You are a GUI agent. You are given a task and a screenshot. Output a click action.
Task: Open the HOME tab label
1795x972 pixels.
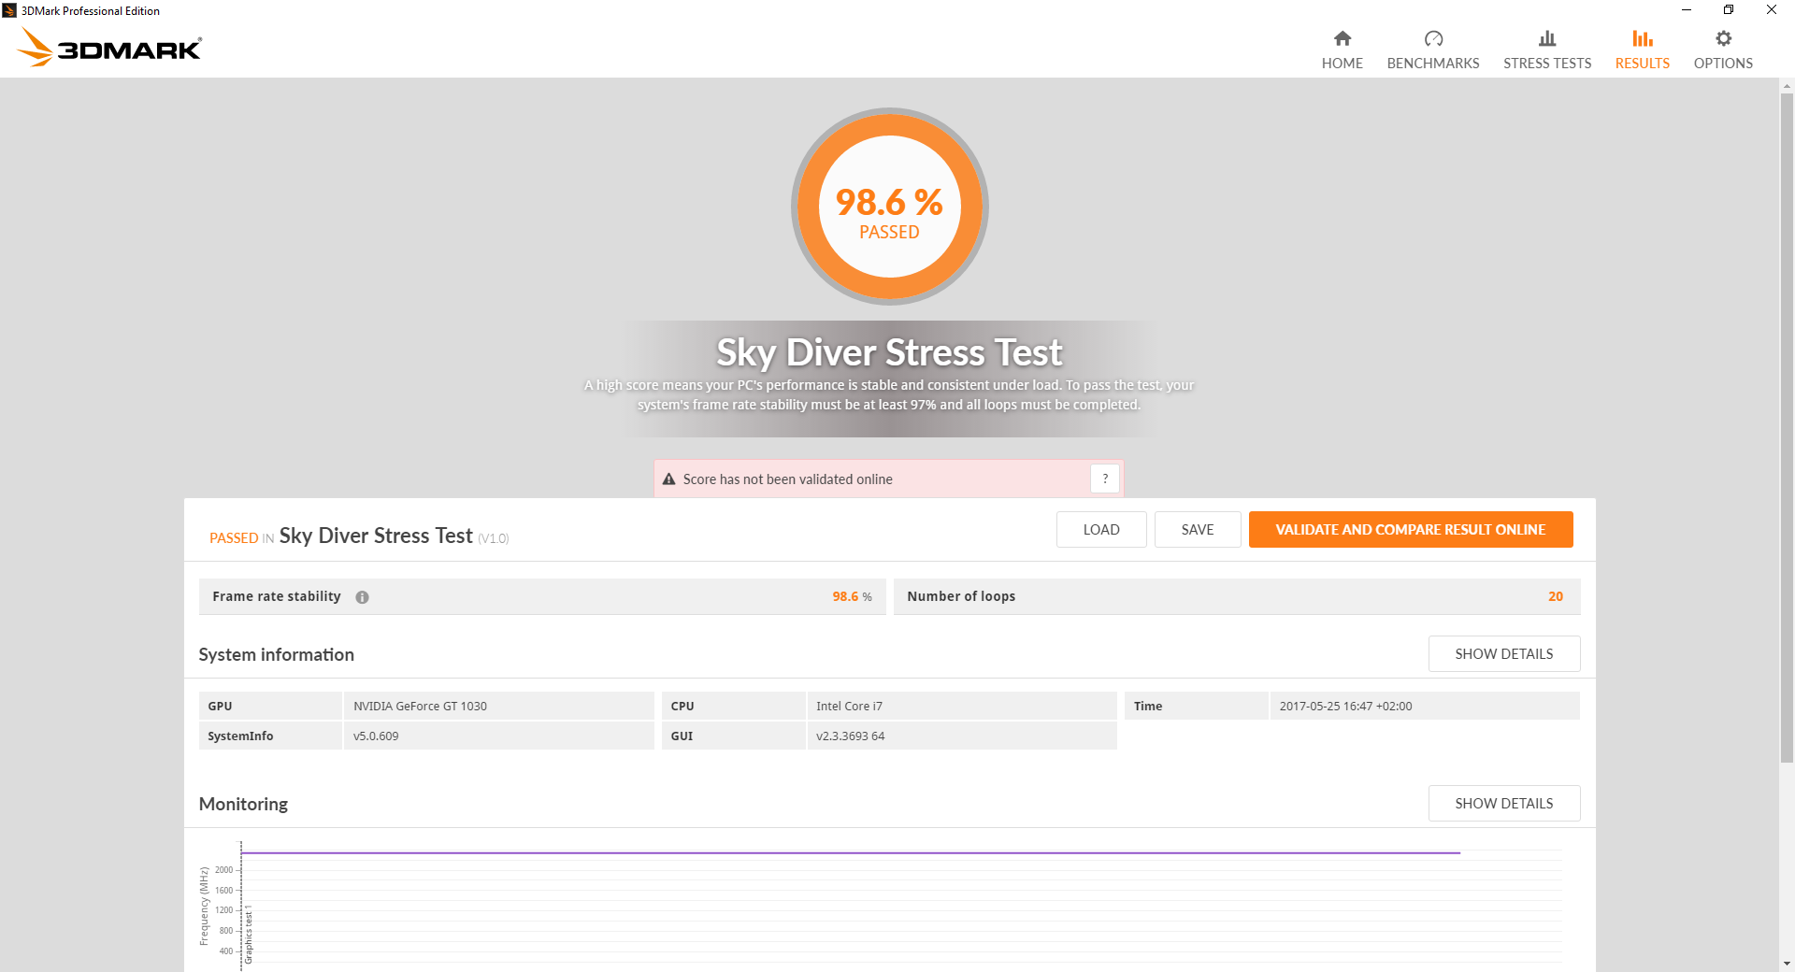[1343, 64]
